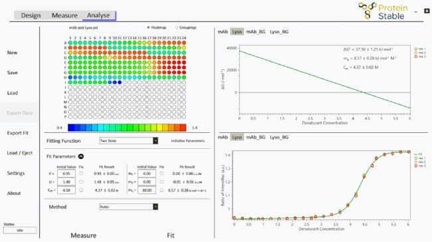The image size is (432, 242).
Task: Click Load / Eject in sidebar
Action: [19, 153]
